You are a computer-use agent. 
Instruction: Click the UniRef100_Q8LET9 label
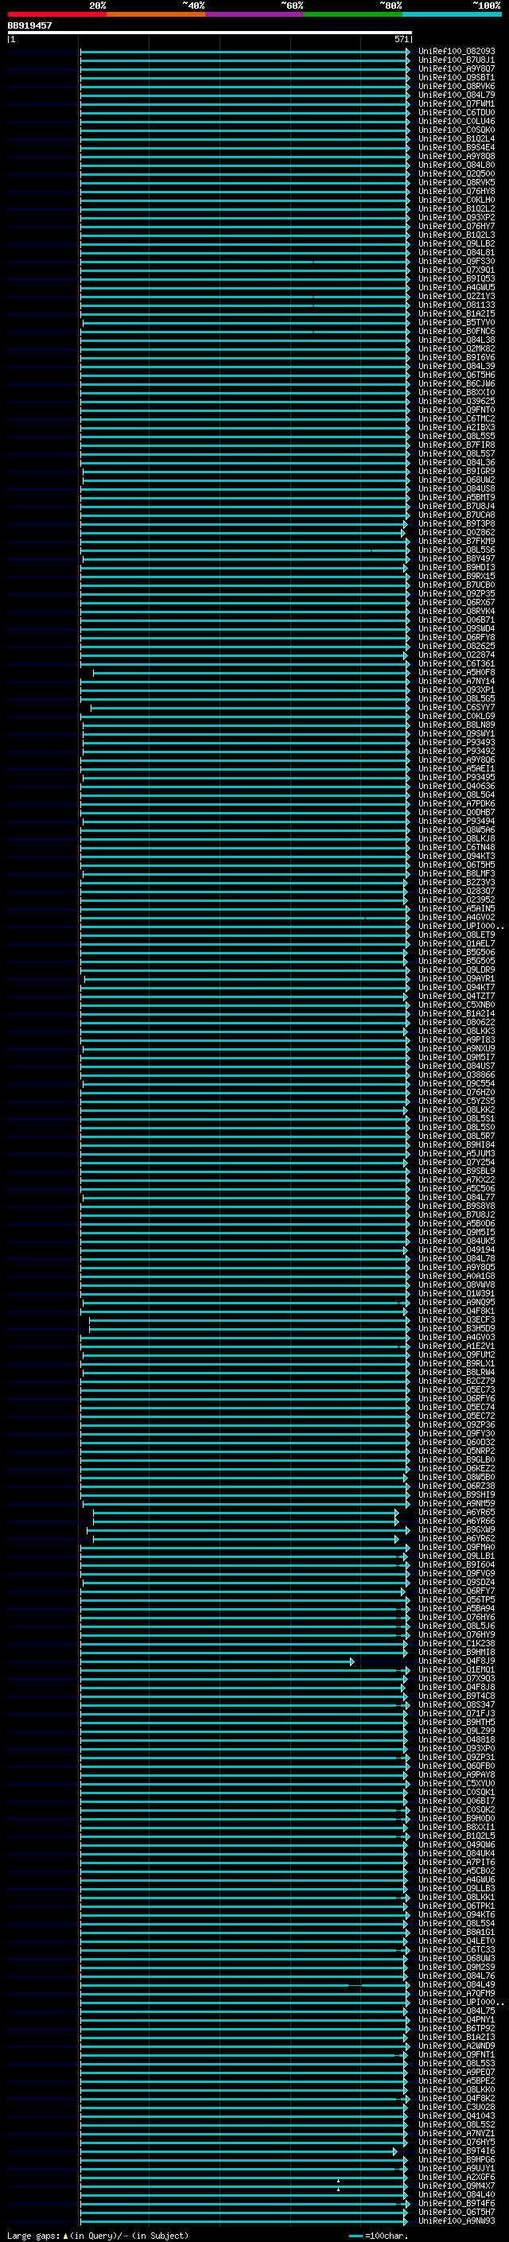pos(456,934)
